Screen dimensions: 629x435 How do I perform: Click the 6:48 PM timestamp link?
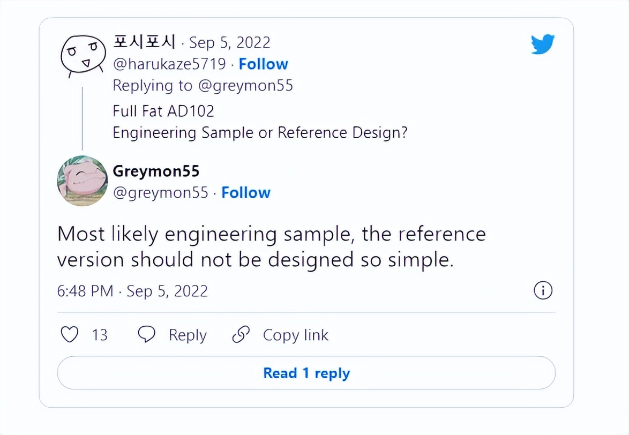[85, 291]
